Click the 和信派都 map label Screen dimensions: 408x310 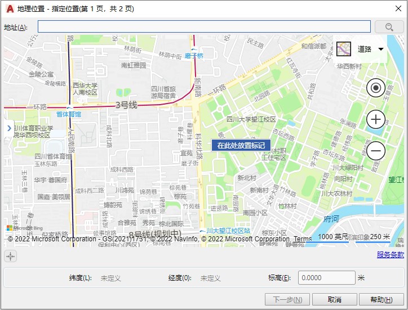click(313, 46)
